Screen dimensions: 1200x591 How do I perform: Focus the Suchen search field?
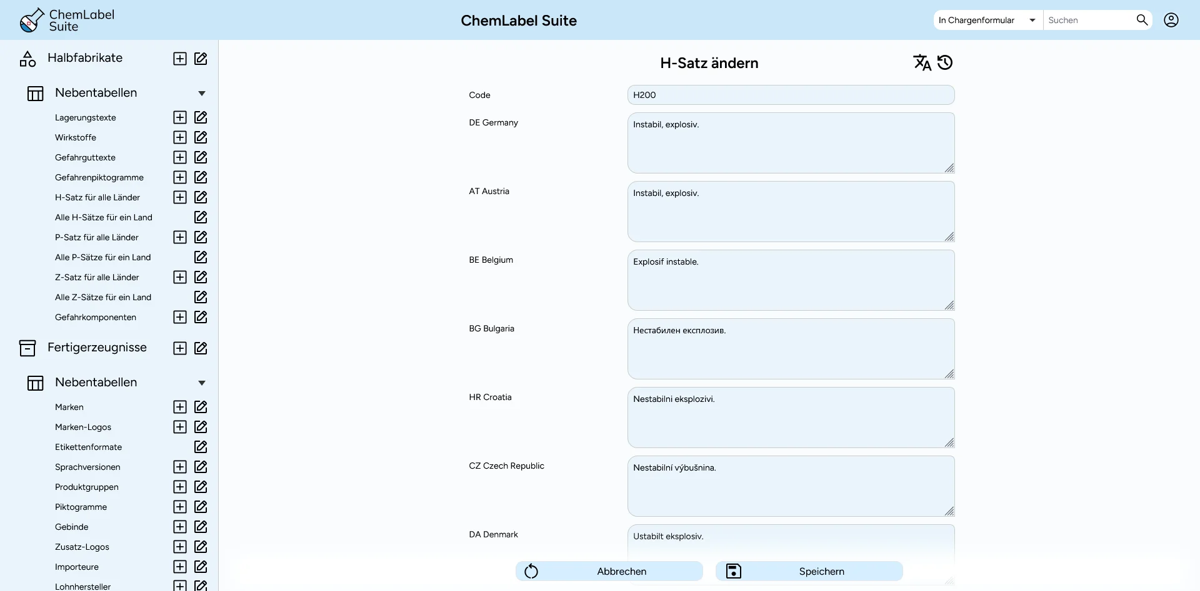pyautogui.click(x=1089, y=20)
